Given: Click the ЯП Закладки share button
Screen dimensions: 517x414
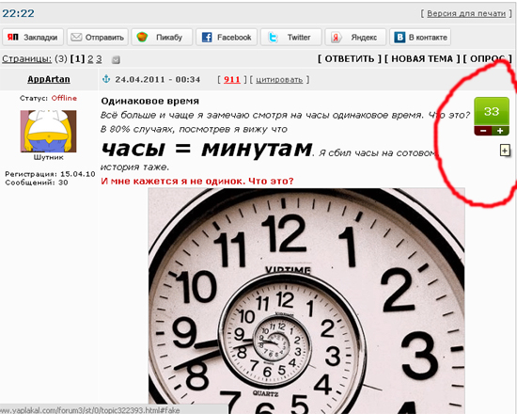Looking at the screenshot, I should coord(33,37).
